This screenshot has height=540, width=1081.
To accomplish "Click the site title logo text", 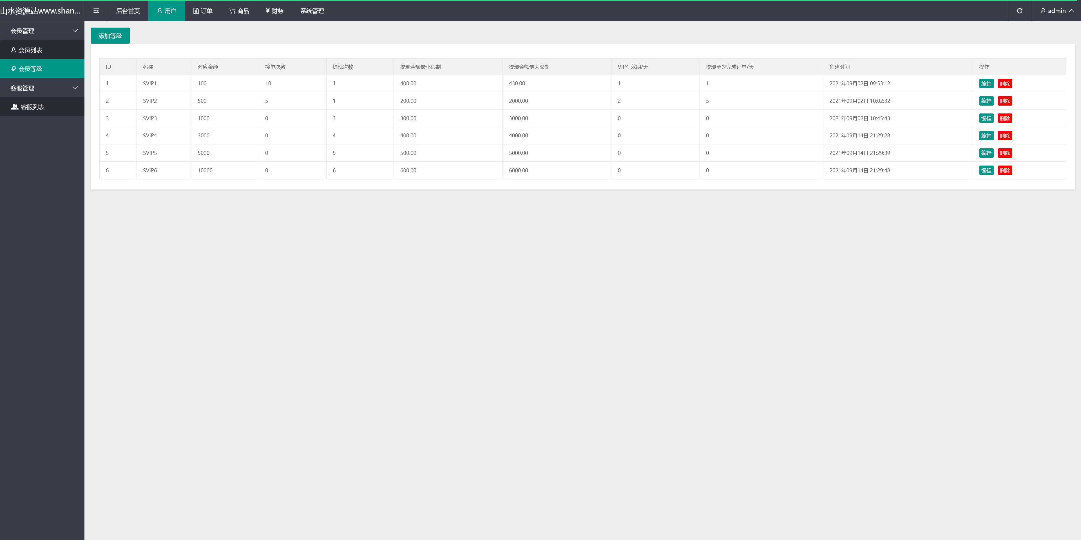I will coord(41,11).
